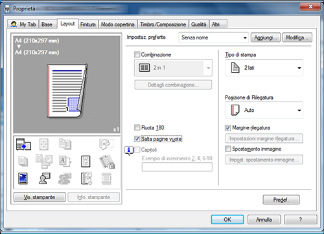Click Dettagli combinazione... button
This screenshot has height=234, width=324.
[173, 85]
